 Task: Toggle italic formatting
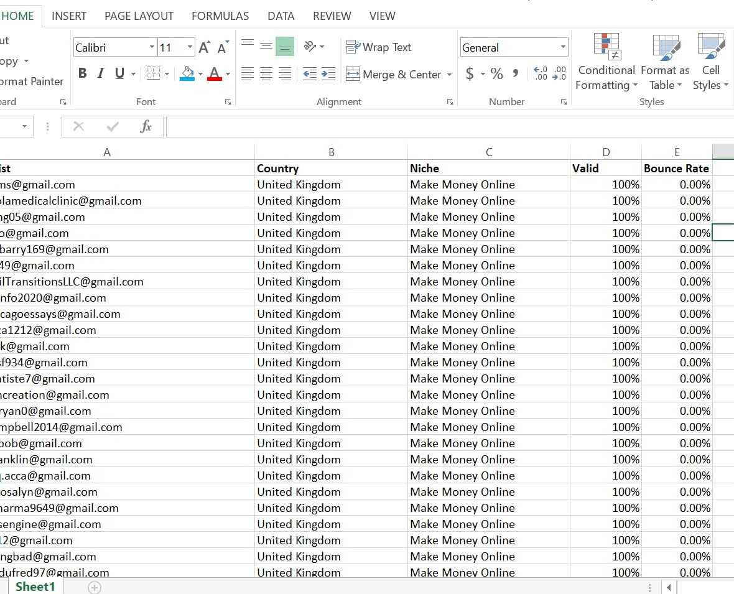coord(100,73)
